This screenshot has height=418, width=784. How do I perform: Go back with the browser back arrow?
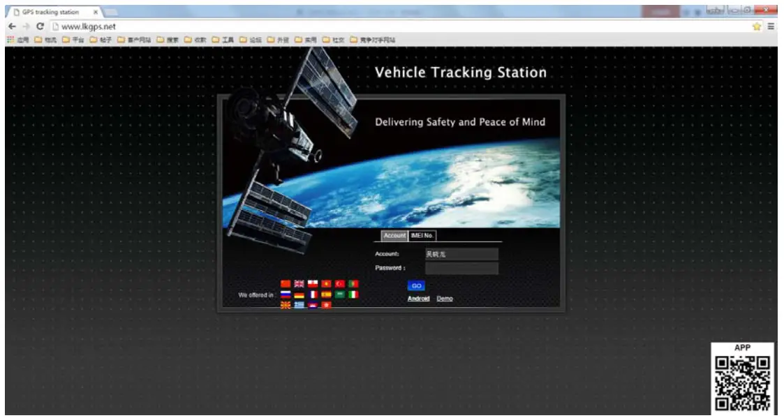(13, 27)
